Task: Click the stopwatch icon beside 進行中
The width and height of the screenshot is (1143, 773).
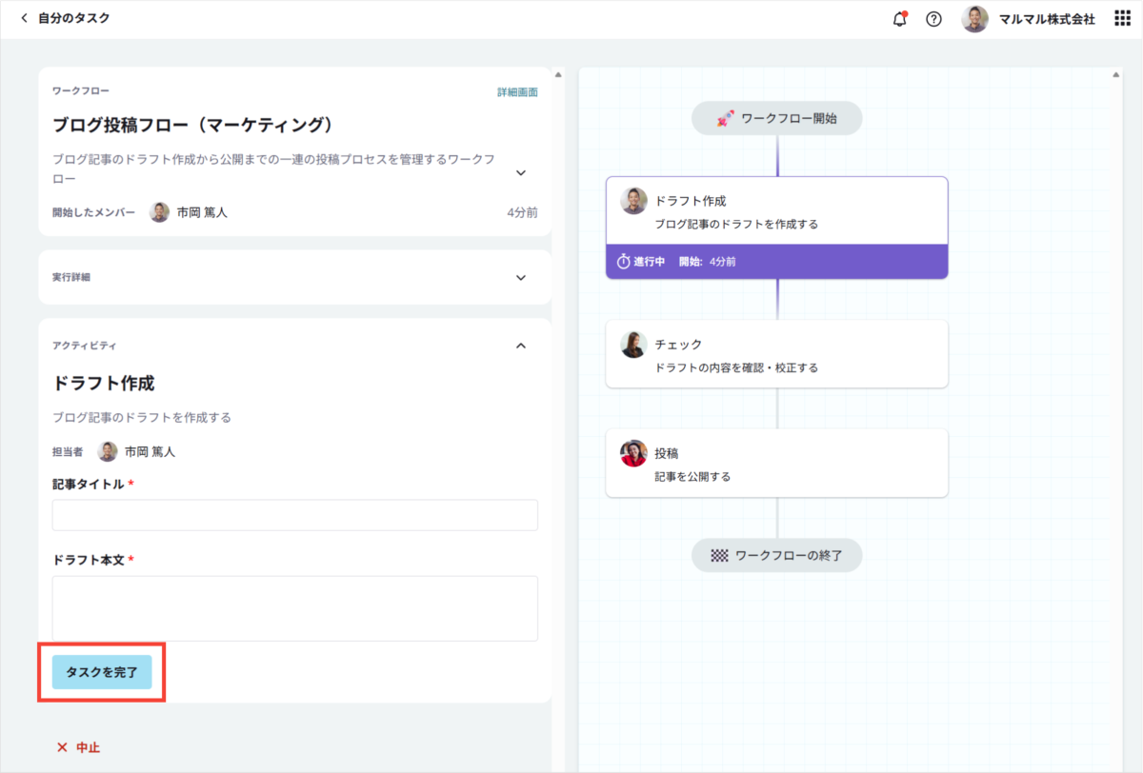Action: (624, 261)
